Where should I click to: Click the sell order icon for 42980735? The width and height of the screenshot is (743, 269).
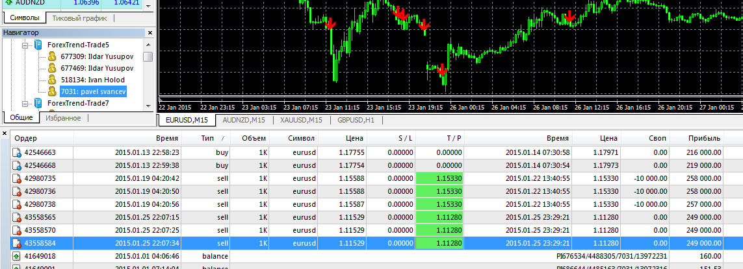coord(17,178)
